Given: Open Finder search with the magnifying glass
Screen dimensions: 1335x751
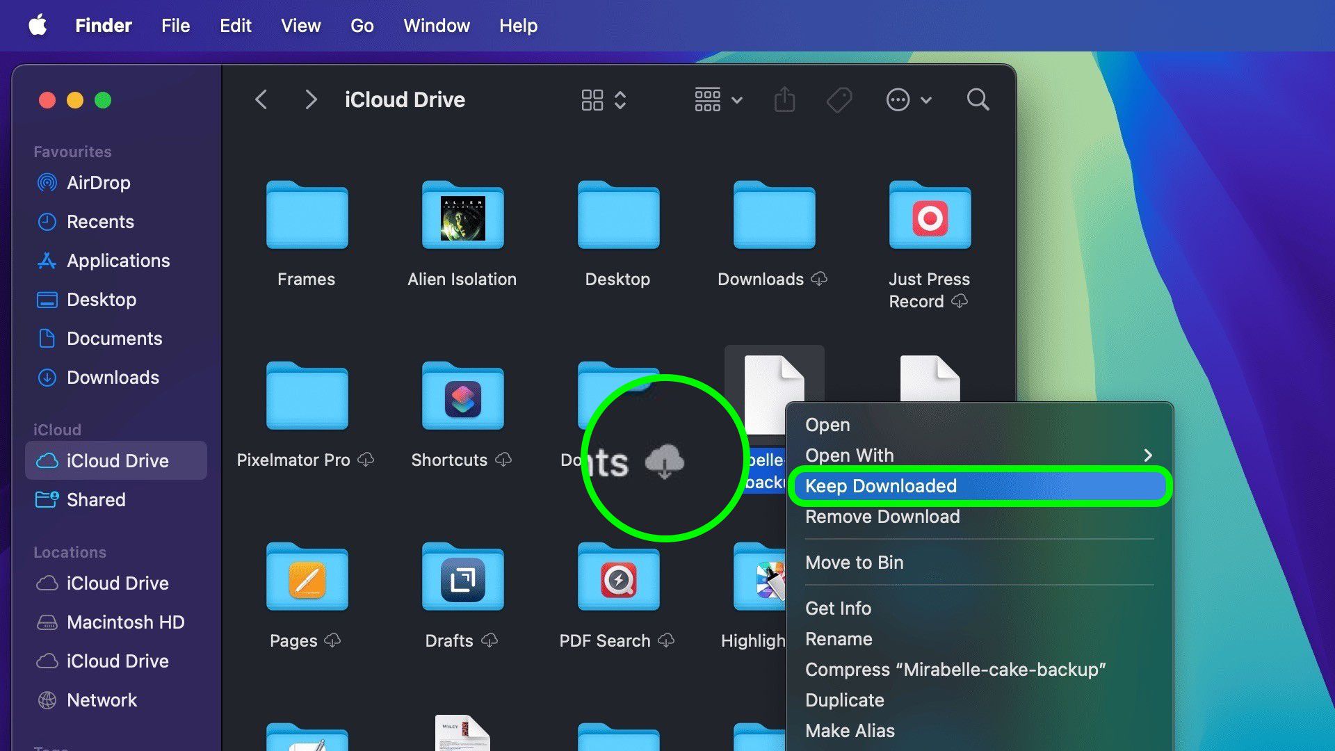Looking at the screenshot, I should (x=978, y=99).
